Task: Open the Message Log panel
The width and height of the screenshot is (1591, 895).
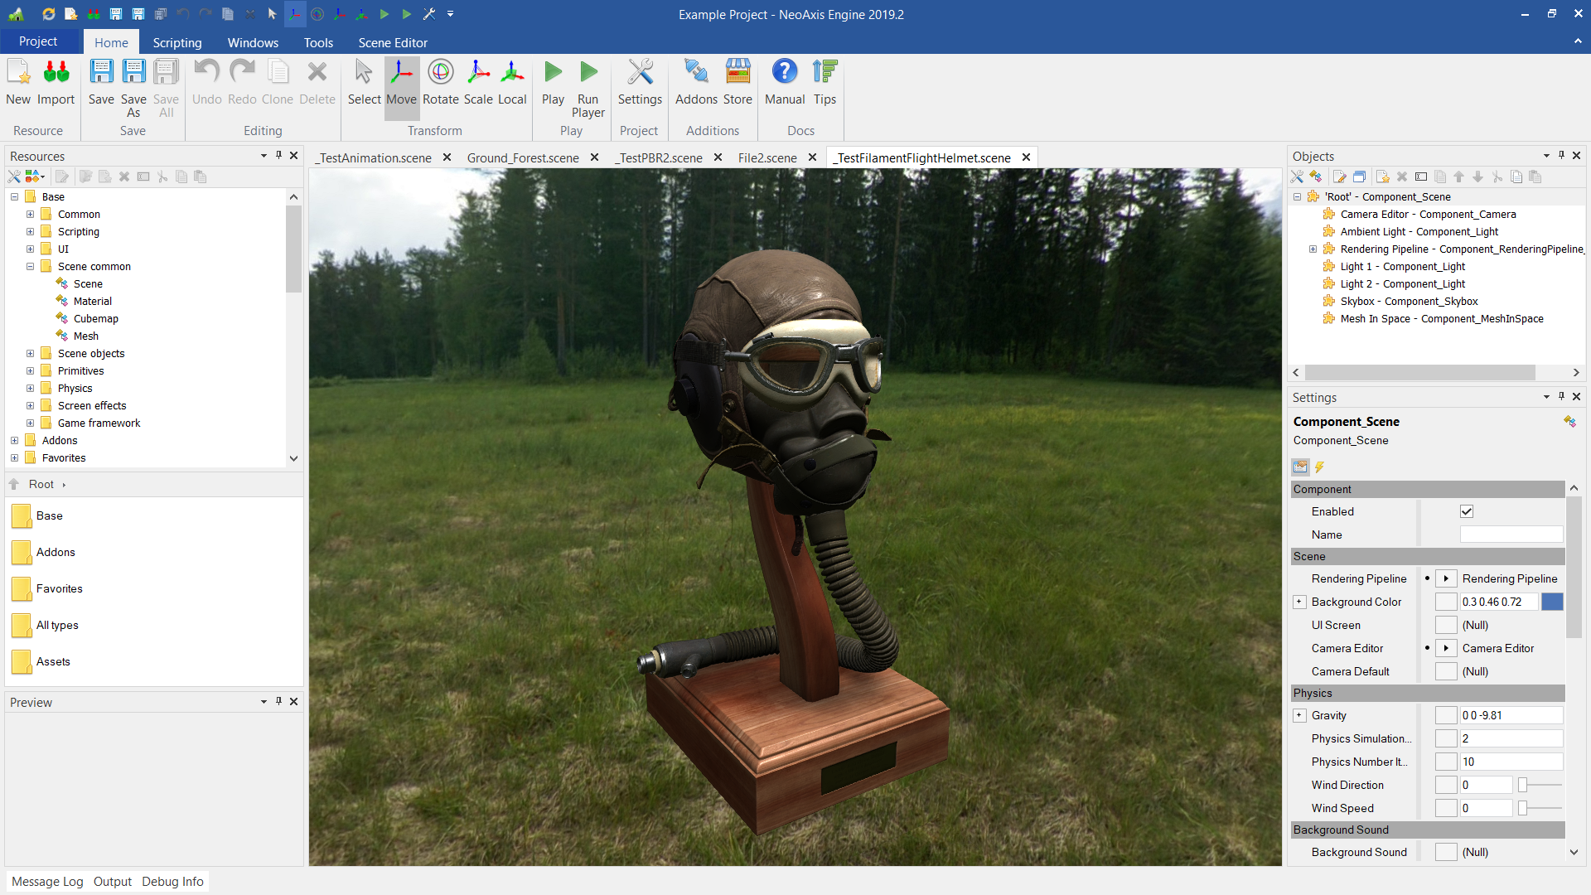Action: click(x=47, y=881)
